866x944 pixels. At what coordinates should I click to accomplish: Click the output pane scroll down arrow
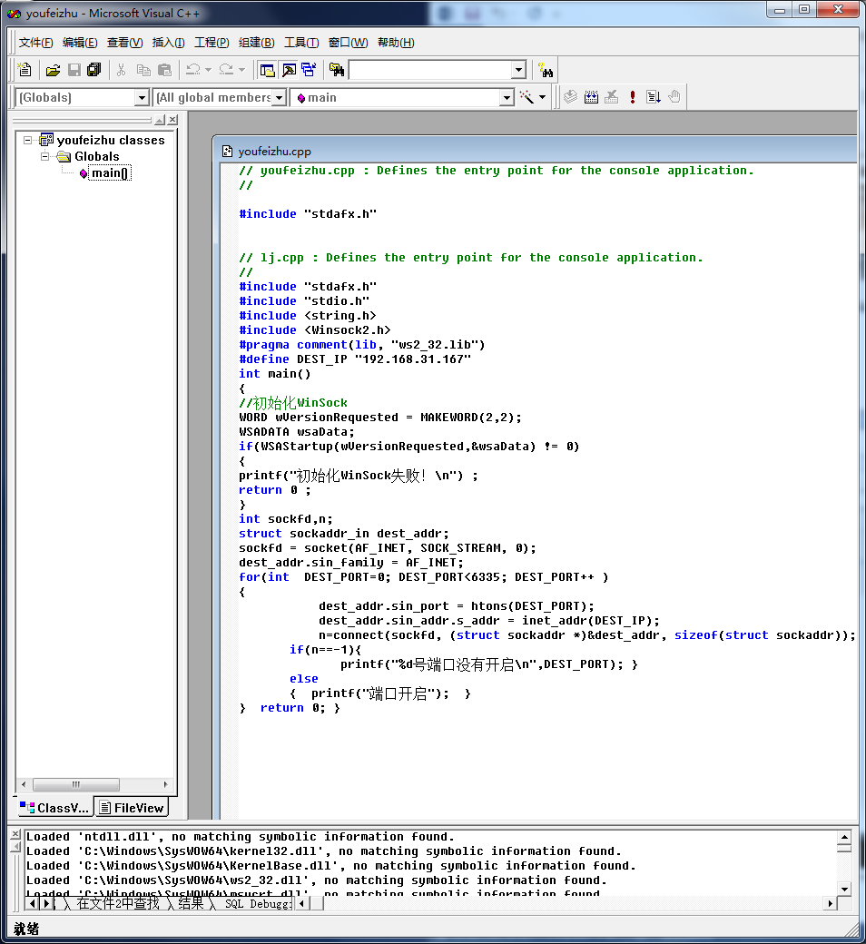click(x=844, y=889)
